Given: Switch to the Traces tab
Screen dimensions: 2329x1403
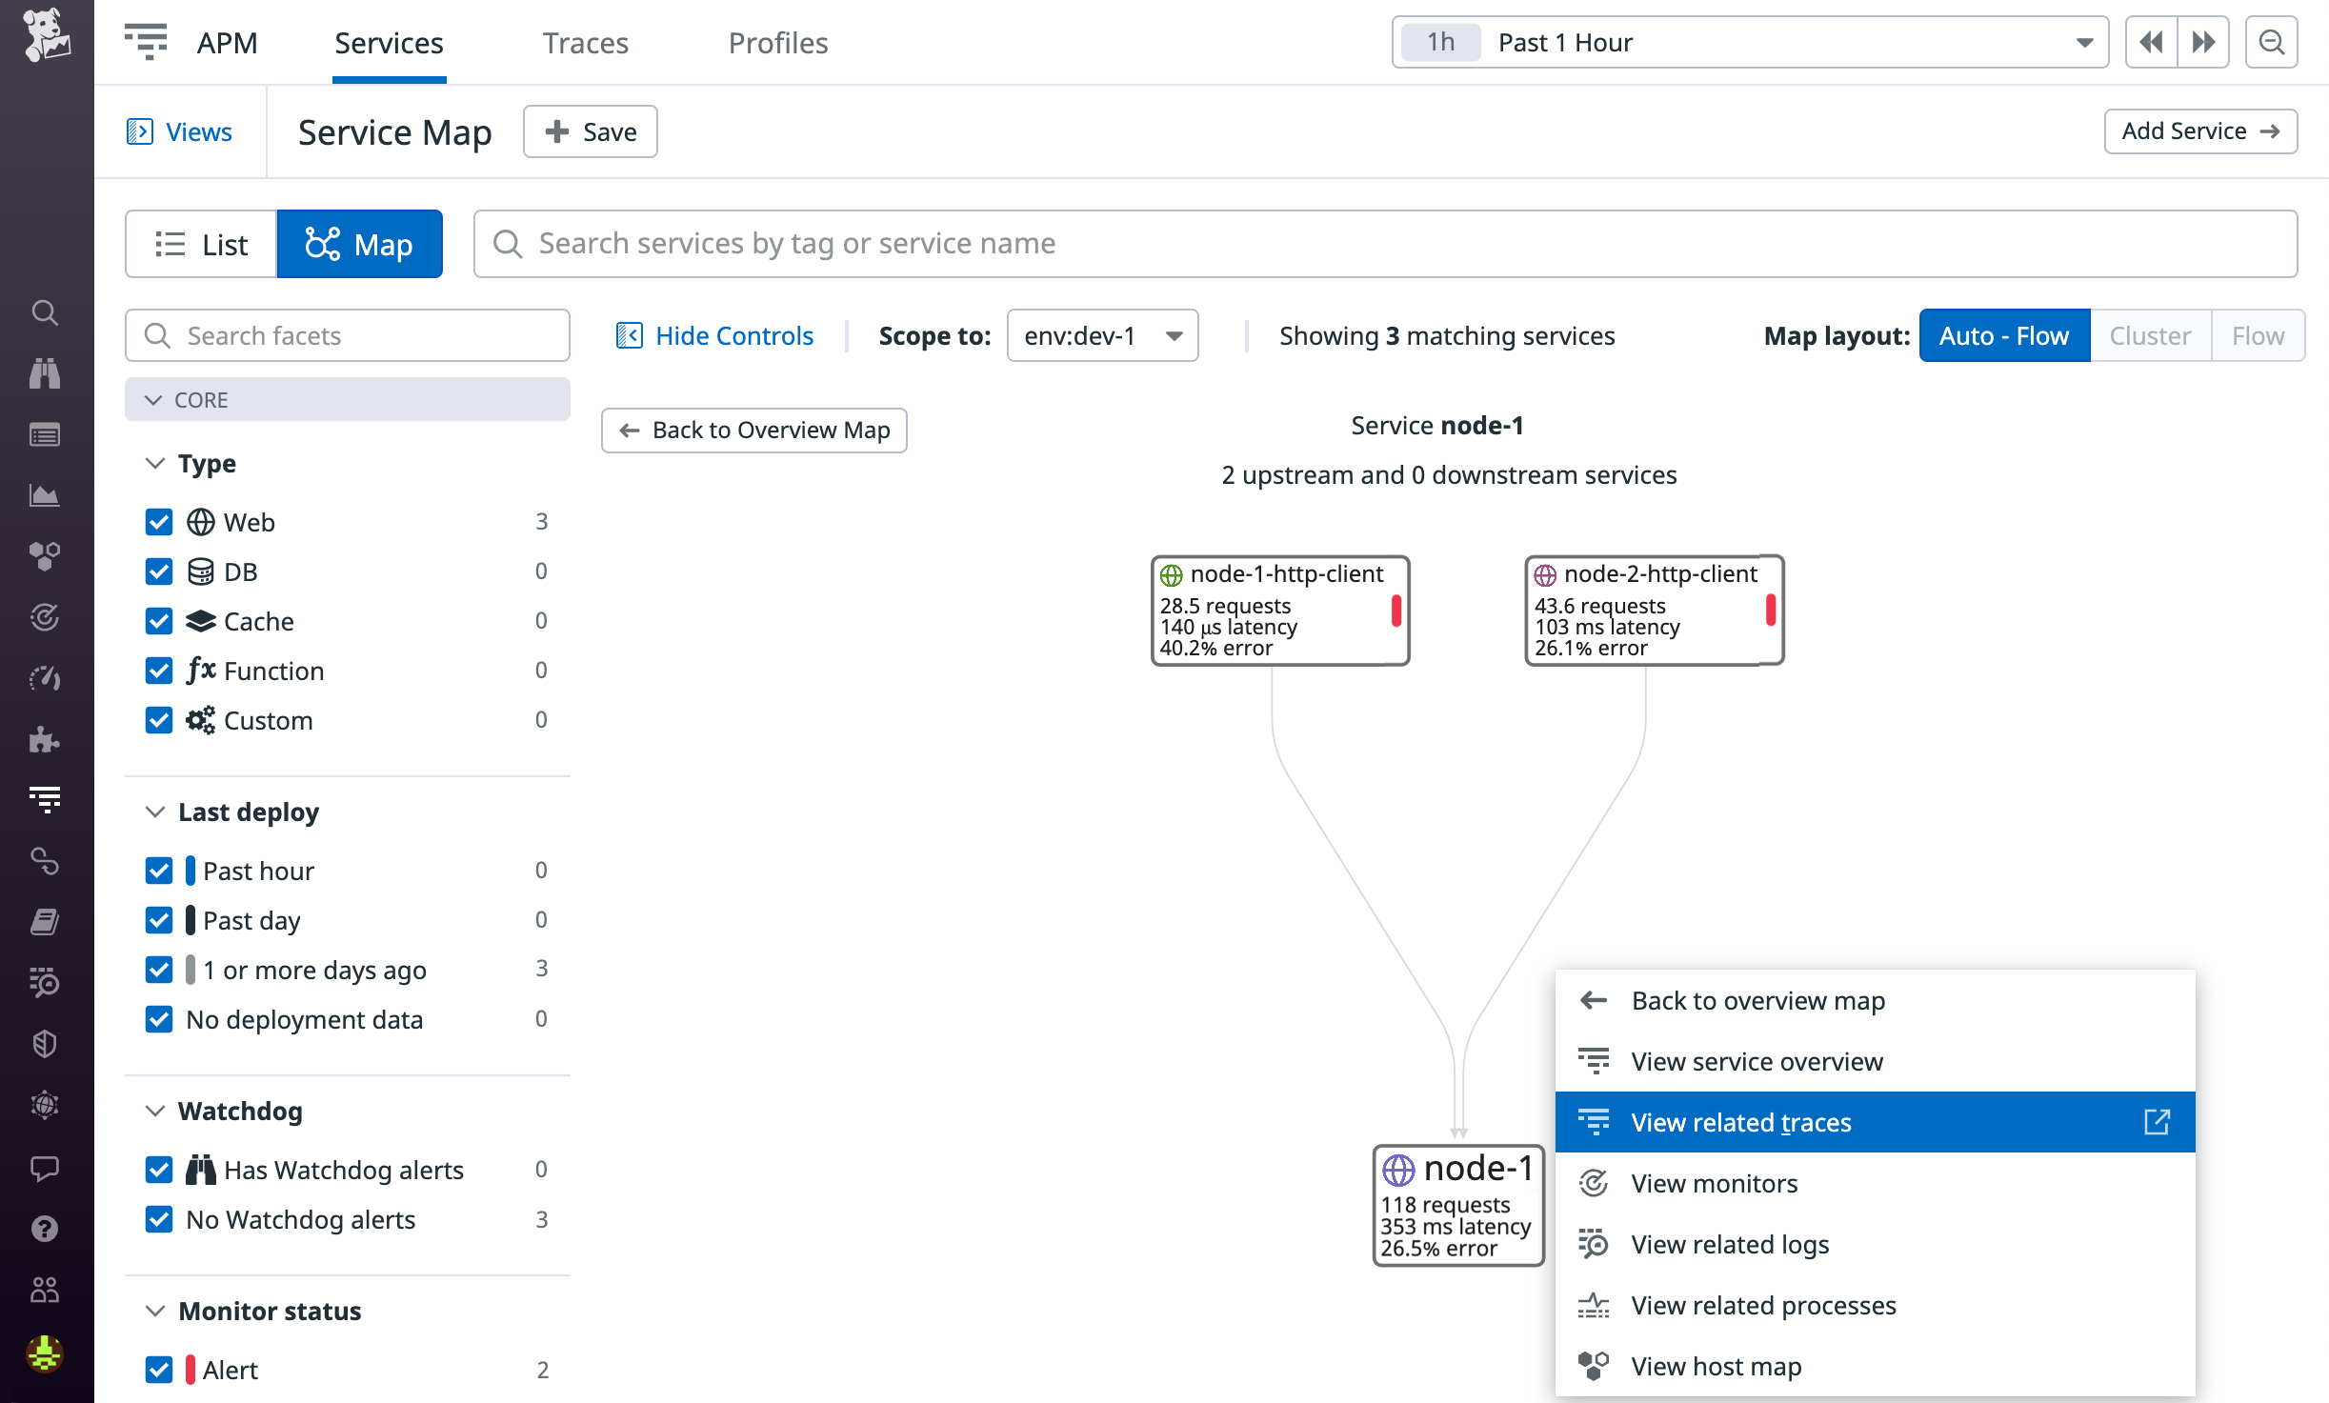Looking at the screenshot, I should click(585, 42).
